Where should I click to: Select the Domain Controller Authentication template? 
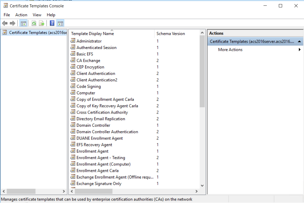click(x=107, y=132)
